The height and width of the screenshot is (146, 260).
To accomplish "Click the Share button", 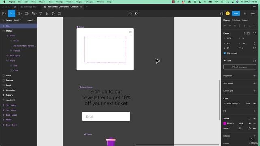I will pyautogui.click(x=236, y=13).
